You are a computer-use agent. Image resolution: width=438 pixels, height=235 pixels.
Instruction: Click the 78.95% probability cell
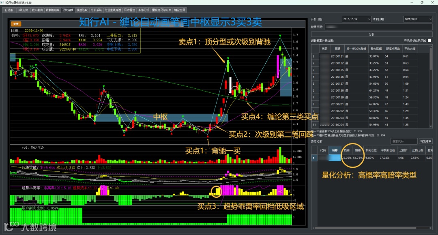(347, 158)
